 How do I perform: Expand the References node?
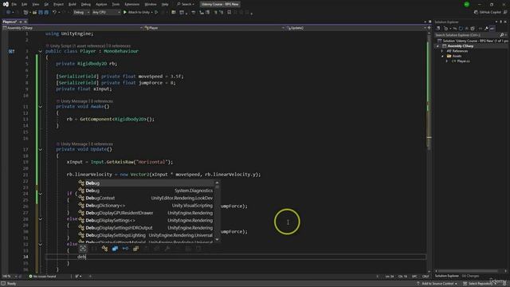pos(442,51)
